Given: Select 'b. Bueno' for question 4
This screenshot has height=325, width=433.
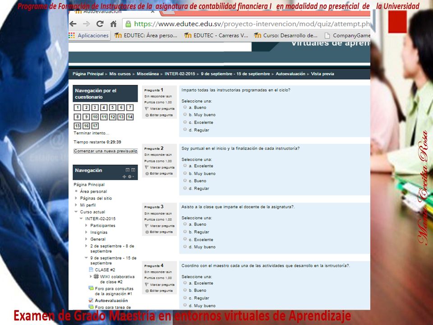Looking at the screenshot, I should (x=185, y=290).
